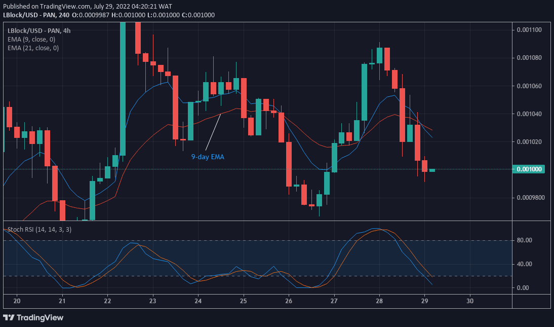Click date 24 on the time axis
554x327 pixels.
(x=198, y=301)
